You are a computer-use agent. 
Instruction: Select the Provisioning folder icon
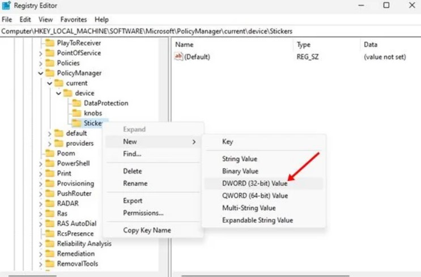point(50,184)
